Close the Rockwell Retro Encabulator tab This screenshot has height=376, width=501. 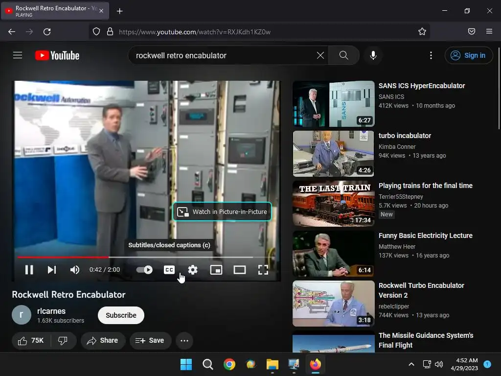click(x=101, y=11)
